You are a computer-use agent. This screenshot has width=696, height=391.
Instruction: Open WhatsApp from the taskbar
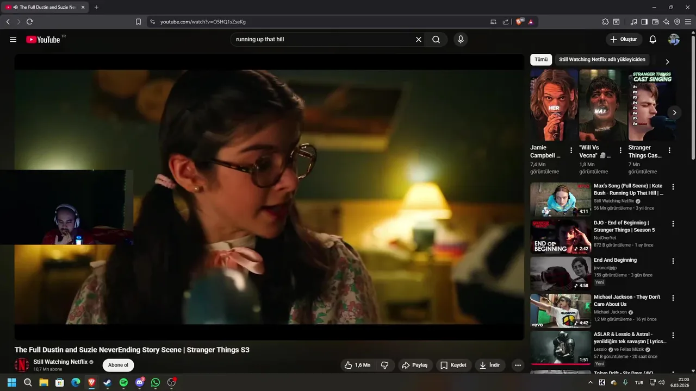pyautogui.click(x=156, y=382)
